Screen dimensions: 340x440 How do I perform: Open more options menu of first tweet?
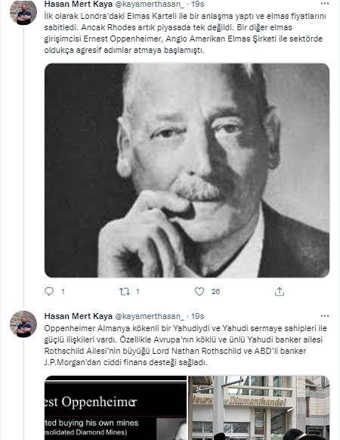(x=325, y=4)
